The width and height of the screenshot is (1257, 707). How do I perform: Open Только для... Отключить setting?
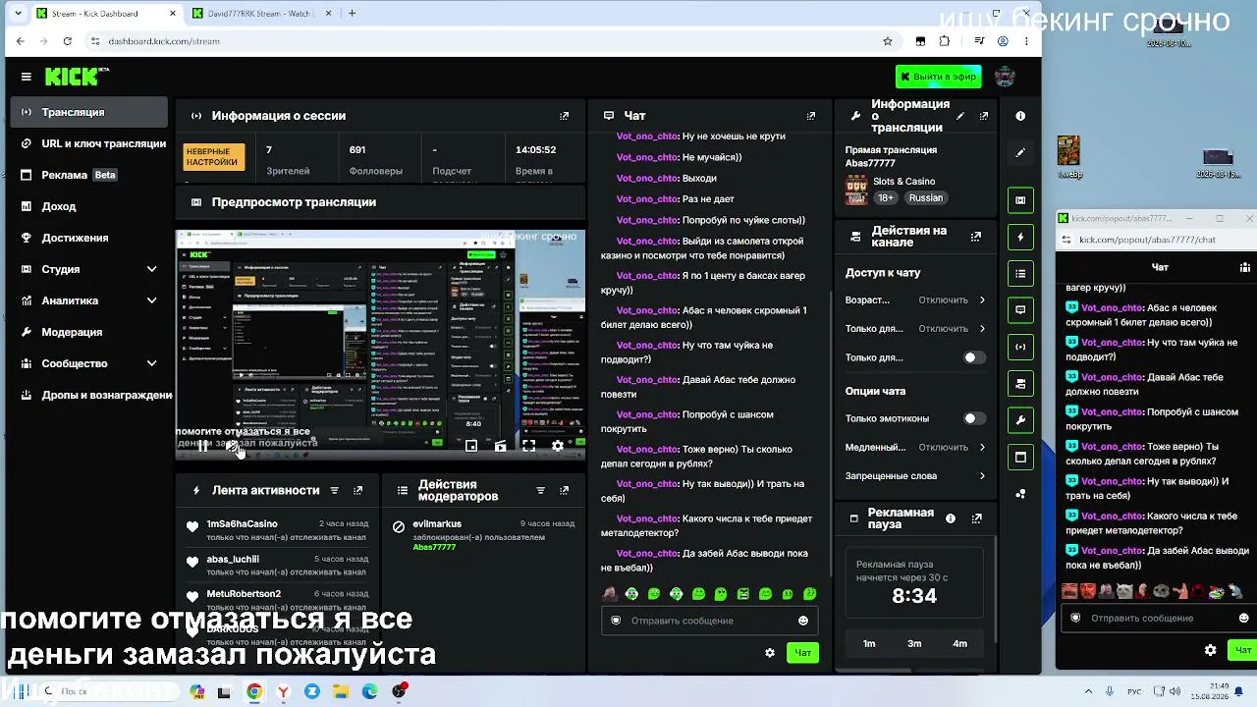(x=915, y=328)
